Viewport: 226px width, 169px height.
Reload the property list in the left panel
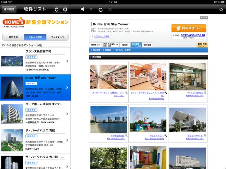(56, 10)
